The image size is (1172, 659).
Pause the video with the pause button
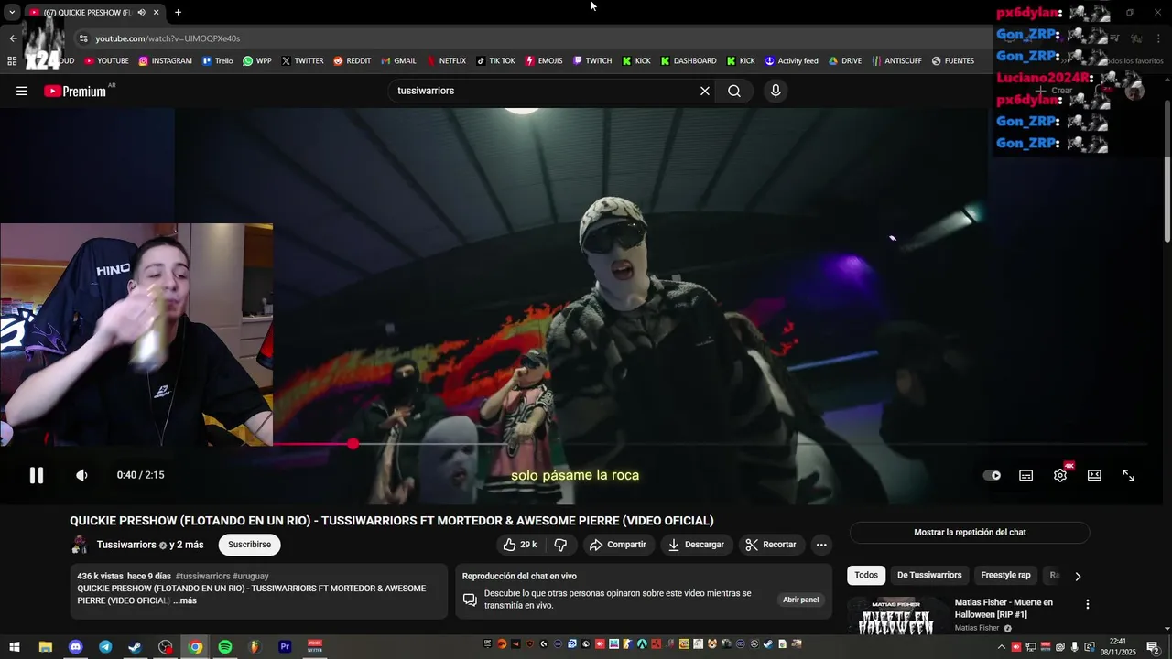pyautogui.click(x=37, y=475)
